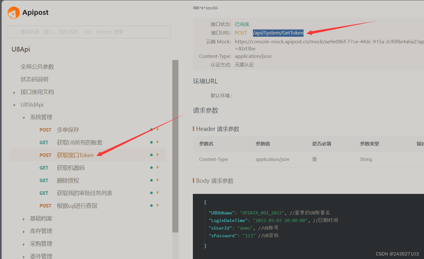Image resolution: width=424 pixels, height=259 pixels.
Task: Click green status dot on 获取我的审批任务列表 row
Action: click(x=151, y=193)
